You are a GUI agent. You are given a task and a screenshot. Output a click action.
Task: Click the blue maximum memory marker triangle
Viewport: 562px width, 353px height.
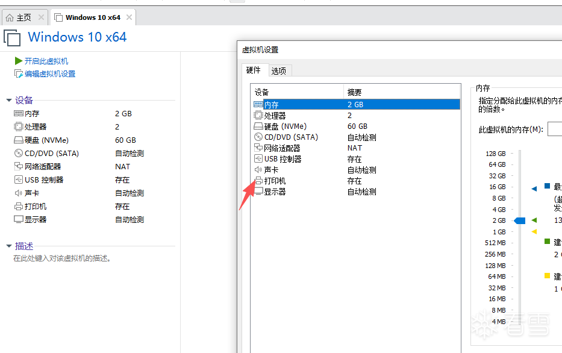click(x=534, y=189)
